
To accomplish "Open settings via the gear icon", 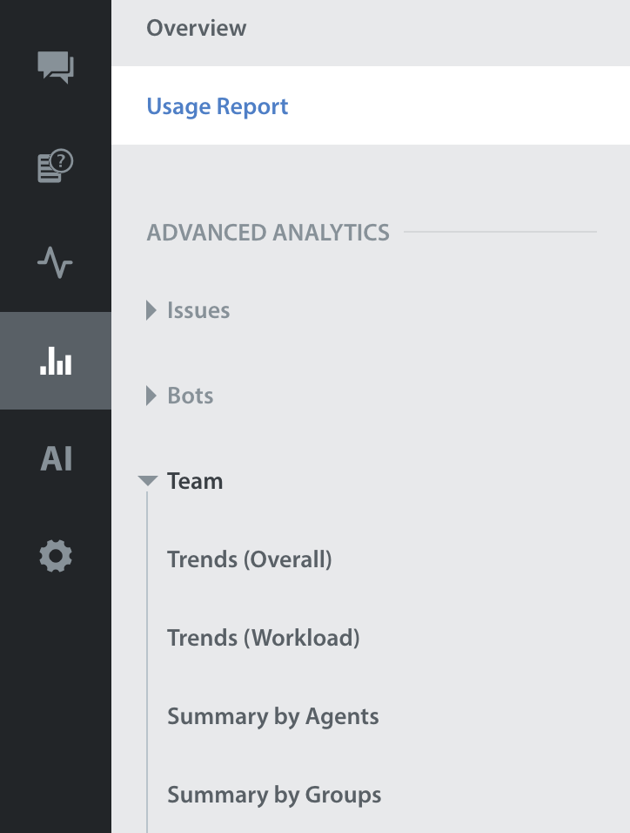I will pyautogui.click(x=56, y=556).
